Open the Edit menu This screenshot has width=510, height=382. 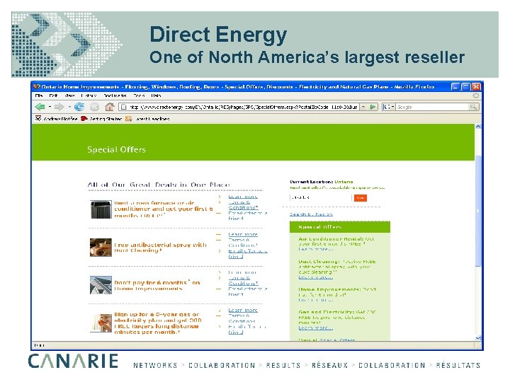[x=53, y=95]
